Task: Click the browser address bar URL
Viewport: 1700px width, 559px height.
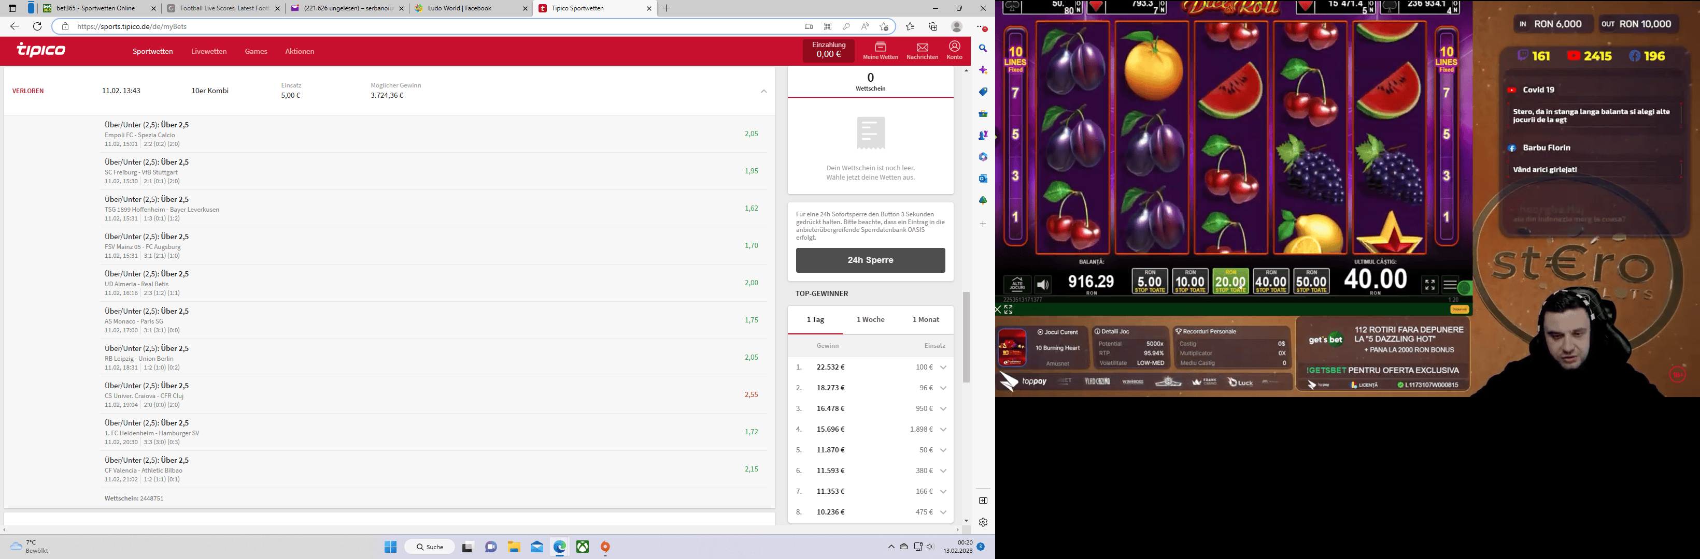Action: pos(132,26)
